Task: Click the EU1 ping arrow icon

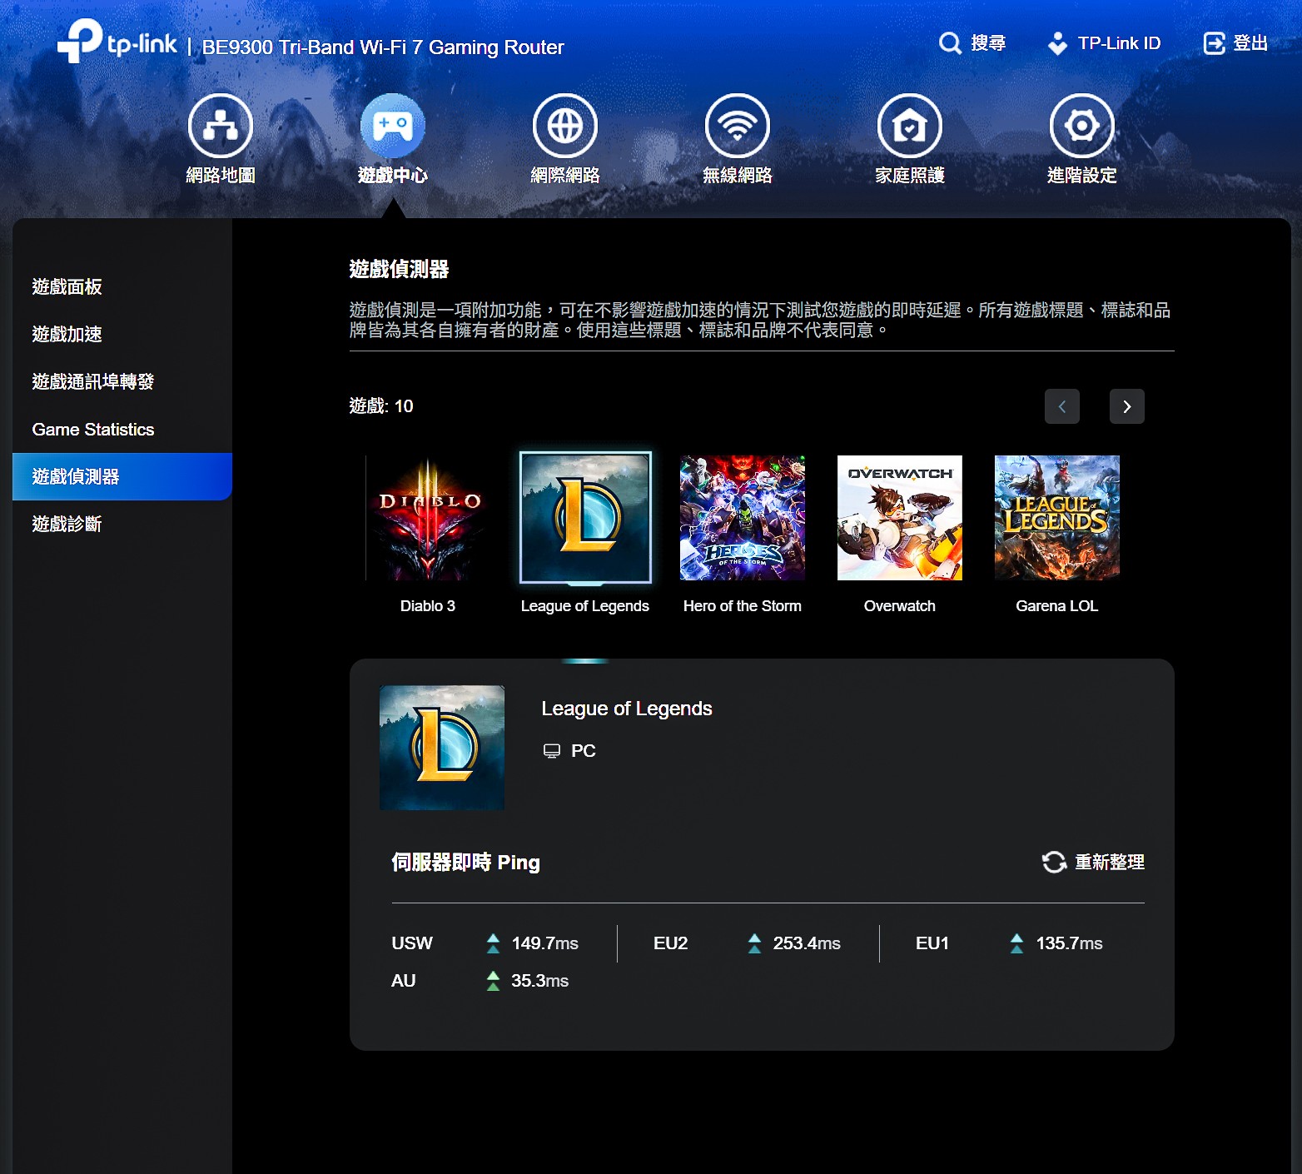Action: [1017, 943]
